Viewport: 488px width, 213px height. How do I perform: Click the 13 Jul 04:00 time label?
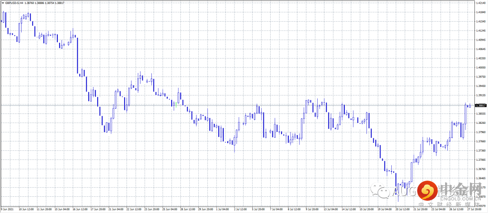pos(332,209)
